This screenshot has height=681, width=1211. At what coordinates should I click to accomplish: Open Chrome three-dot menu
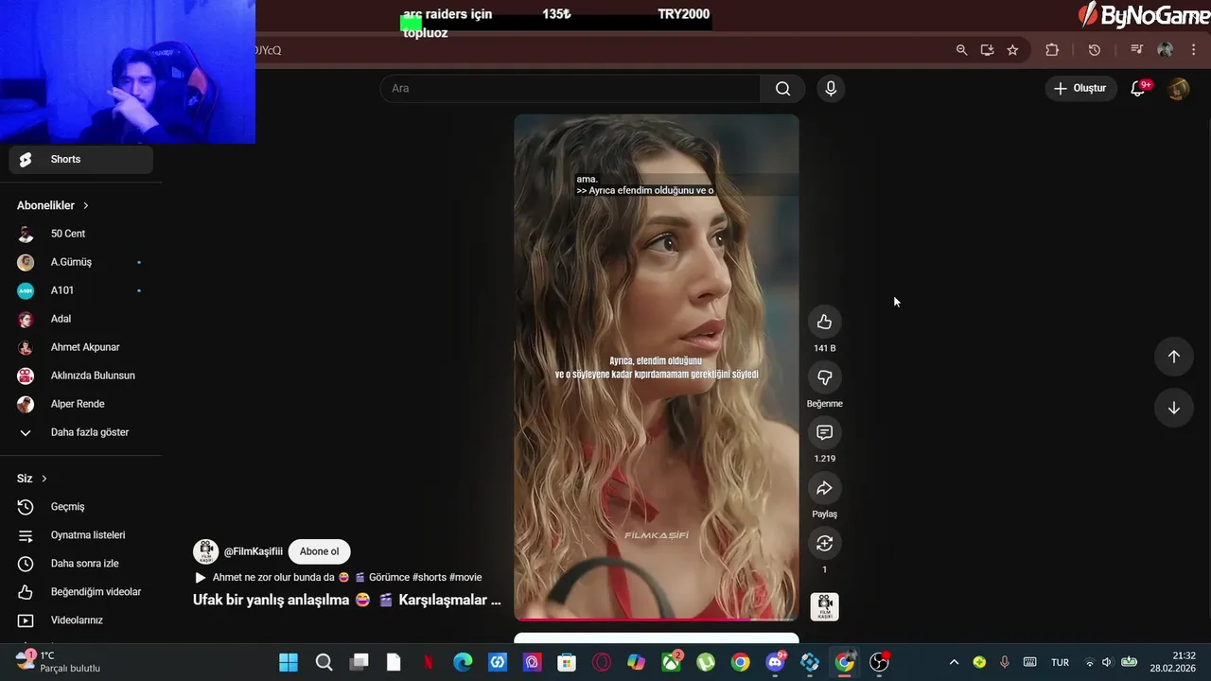(x=1193, y=50)
